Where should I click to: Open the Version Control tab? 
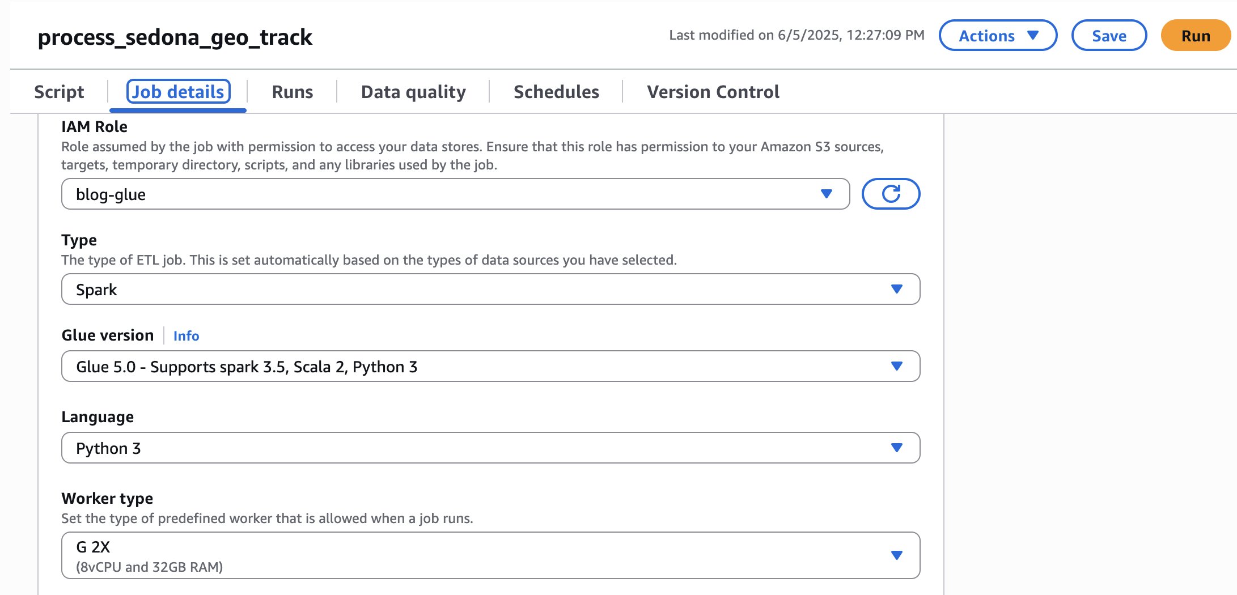(x=713, y=91)
